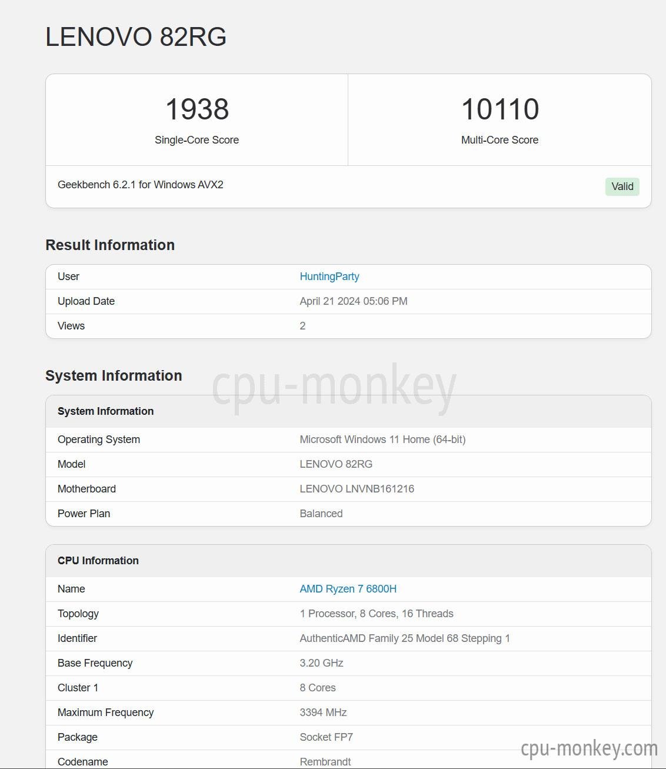Click the CPU Information table header
The height and width of the screenshot is (769, 666).
tap(348, 561)
